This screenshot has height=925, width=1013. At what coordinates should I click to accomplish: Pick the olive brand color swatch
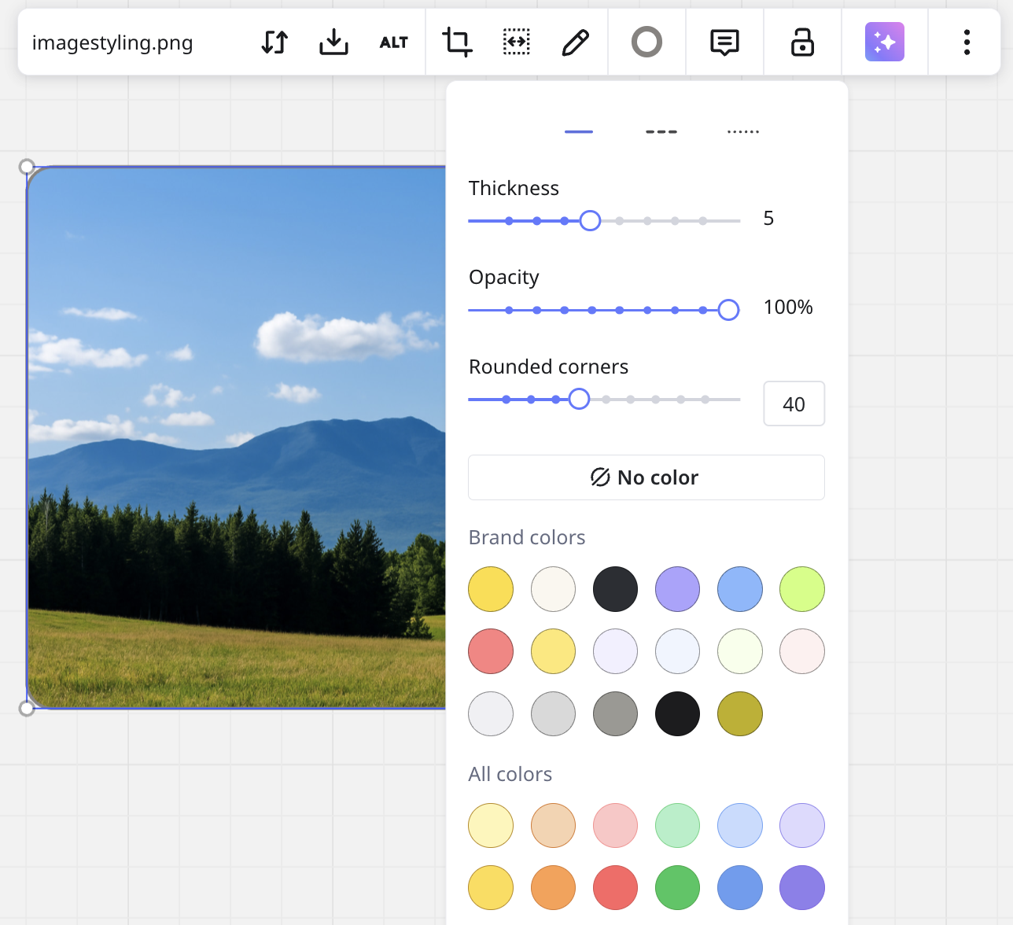(x=739, y=714)
